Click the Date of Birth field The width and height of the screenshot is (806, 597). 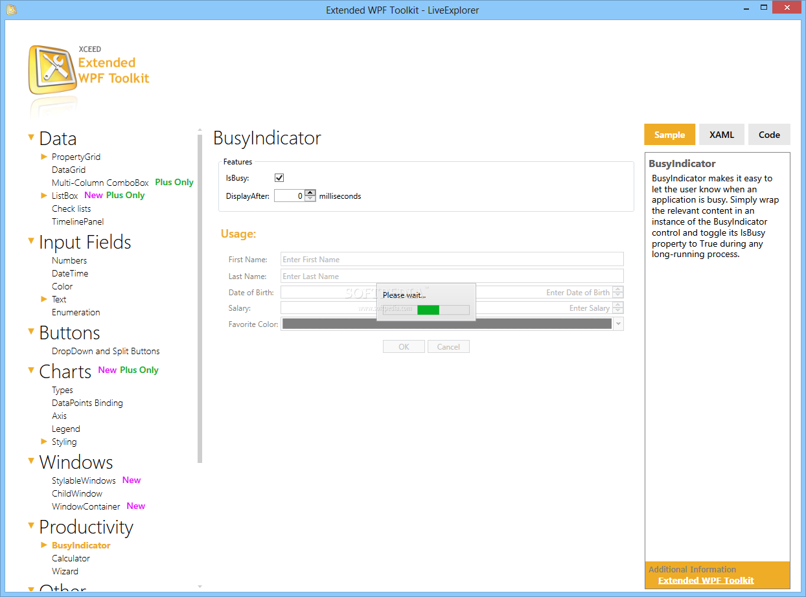click(x=446, y=292)
